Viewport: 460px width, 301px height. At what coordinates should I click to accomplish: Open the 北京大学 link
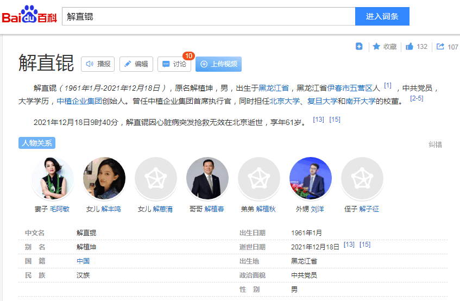[285, 101]
